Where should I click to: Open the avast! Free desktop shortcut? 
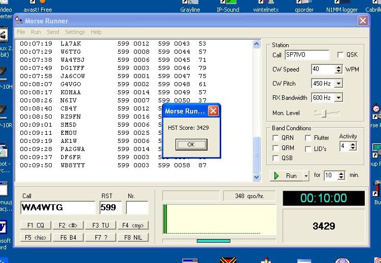click(x=38, y=6)
